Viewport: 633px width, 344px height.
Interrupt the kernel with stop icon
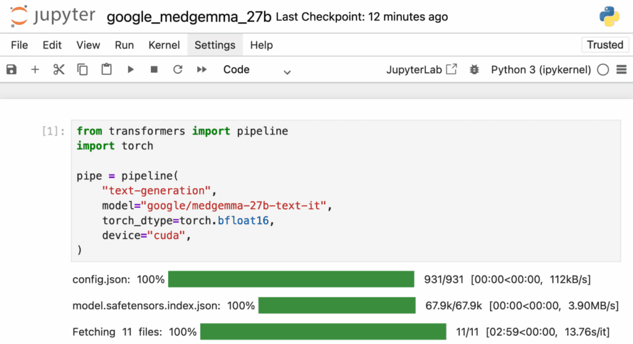pyautogui.click(x=154, y=70)
